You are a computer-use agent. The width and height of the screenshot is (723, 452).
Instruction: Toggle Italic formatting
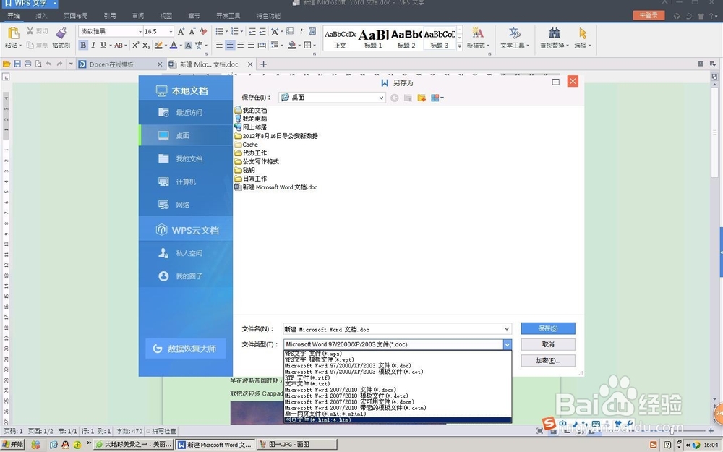tap(93, 45)
